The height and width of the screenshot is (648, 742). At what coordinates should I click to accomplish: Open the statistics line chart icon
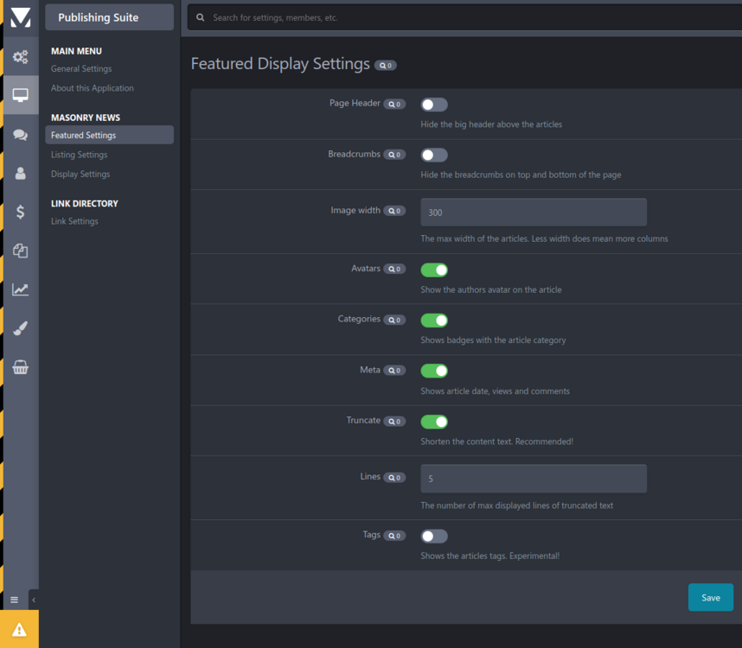(20, 289)
